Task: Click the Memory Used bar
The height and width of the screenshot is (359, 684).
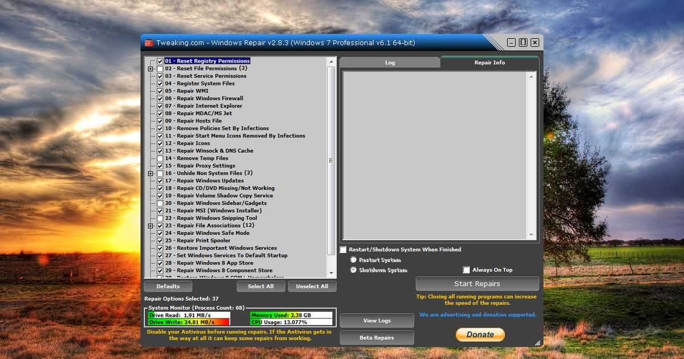Action: 291,315
